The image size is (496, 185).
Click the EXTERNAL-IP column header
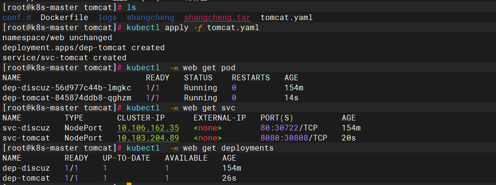220,118
